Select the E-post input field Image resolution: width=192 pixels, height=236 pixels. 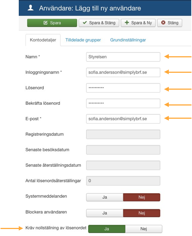(123, 119)
